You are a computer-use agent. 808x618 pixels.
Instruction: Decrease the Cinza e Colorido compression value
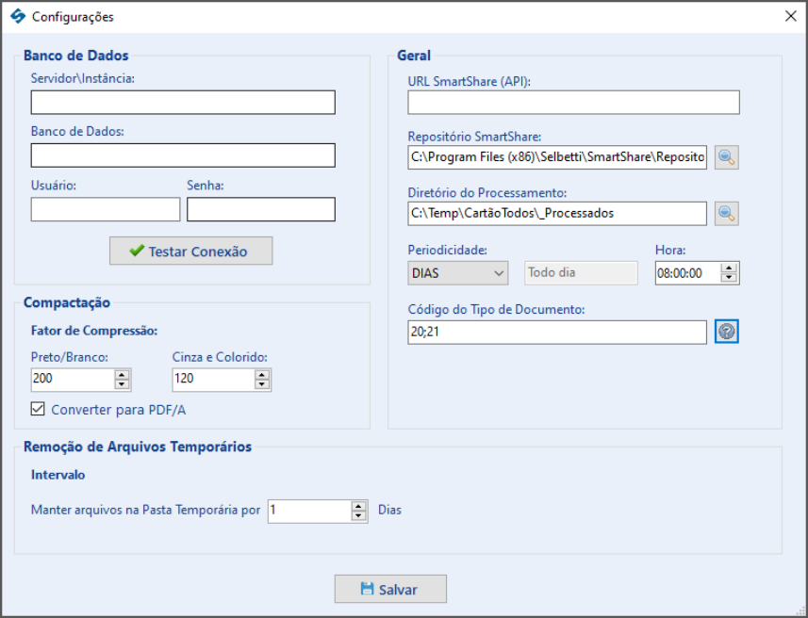262,384
